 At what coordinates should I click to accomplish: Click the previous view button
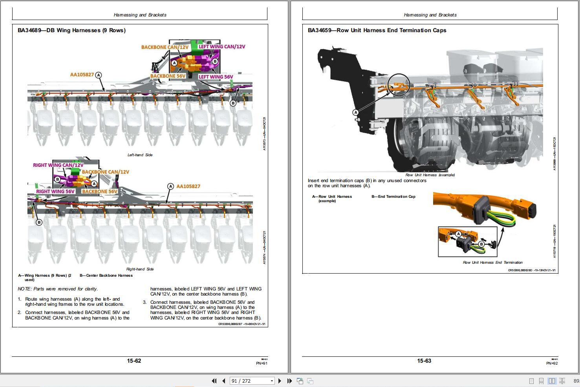300,381
